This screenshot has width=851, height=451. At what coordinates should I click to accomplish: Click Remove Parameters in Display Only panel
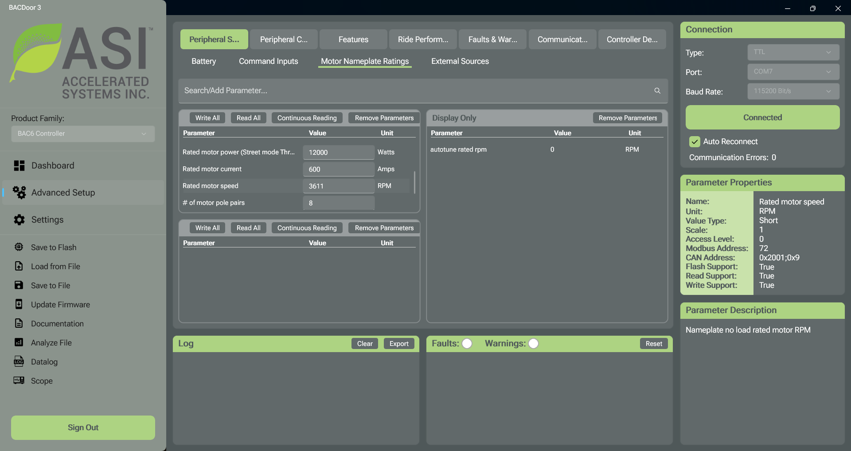point(628,118)
